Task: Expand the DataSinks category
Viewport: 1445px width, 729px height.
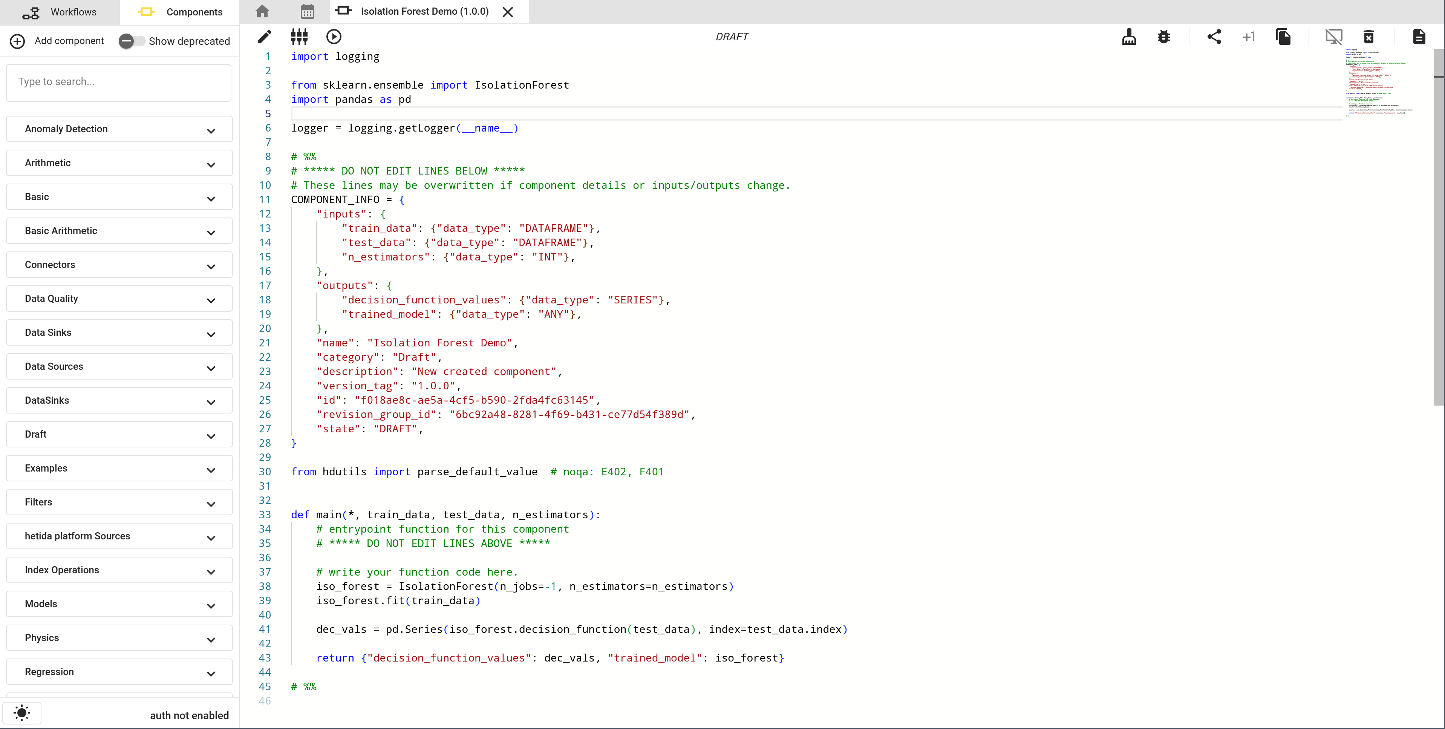Action: pyautogui.click(x=119, y=401)
